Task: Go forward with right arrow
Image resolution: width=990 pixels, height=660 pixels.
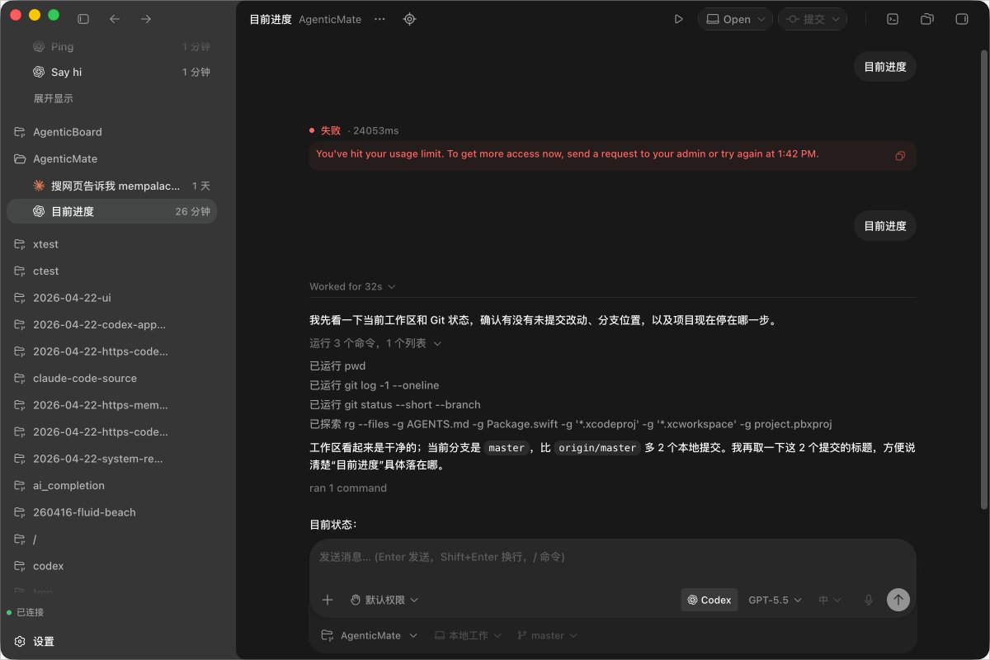Action: click(145, 18)
